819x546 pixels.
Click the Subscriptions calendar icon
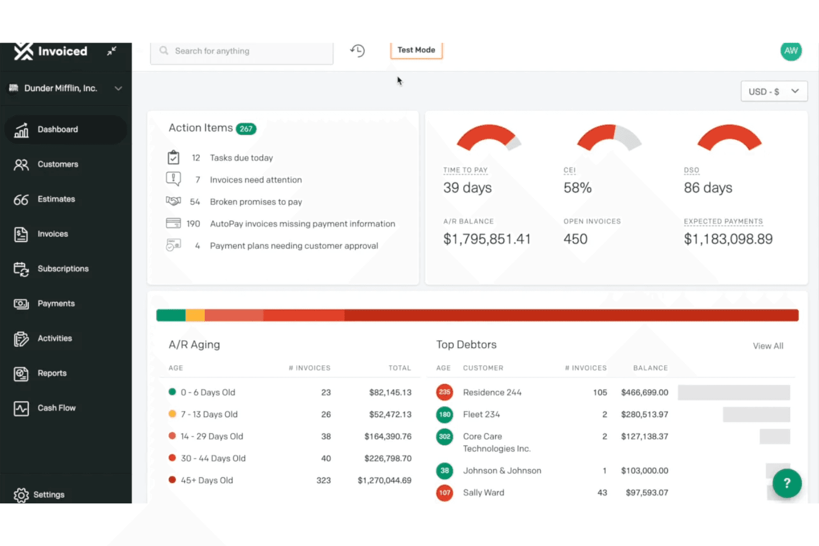pos(21,269)
